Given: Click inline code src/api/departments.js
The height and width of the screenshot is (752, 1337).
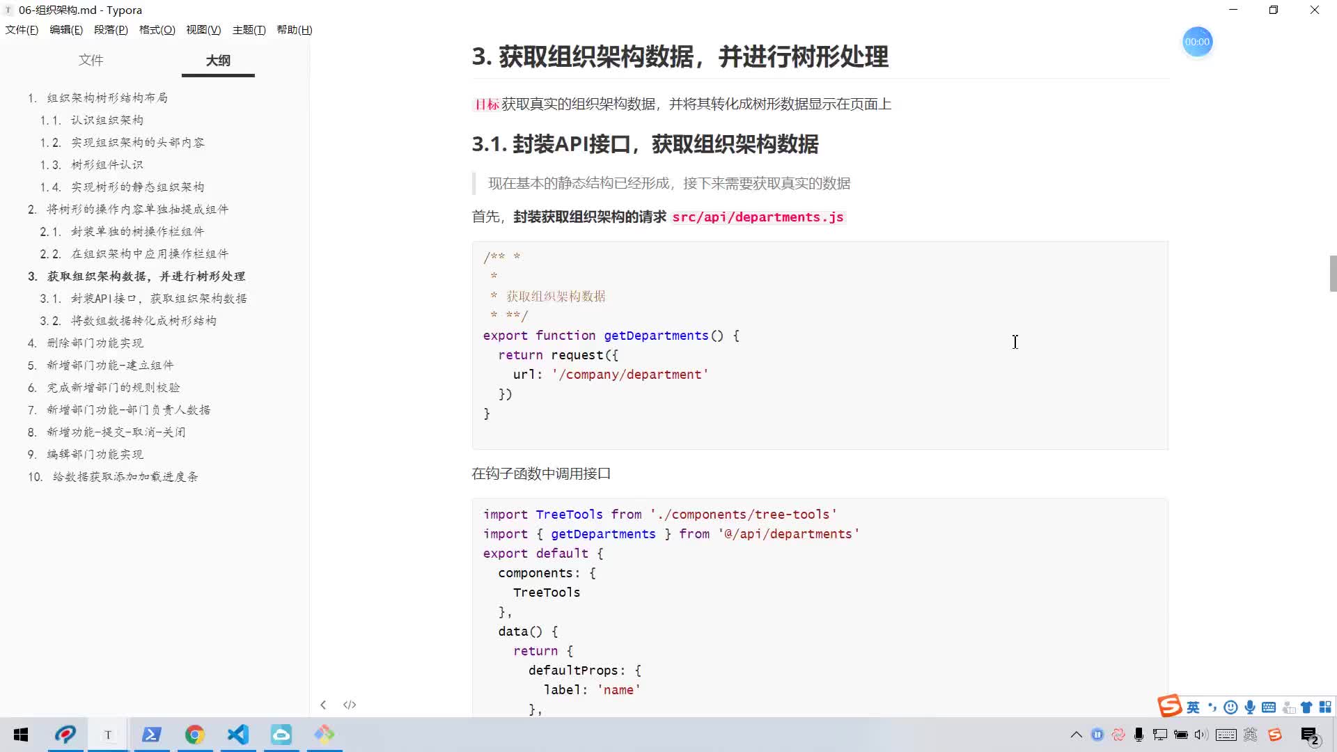Looking at the screenshot, I should (758, 217).
